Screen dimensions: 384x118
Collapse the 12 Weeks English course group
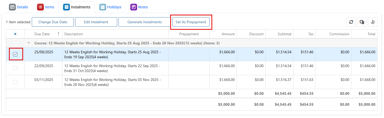coord(29,43)
